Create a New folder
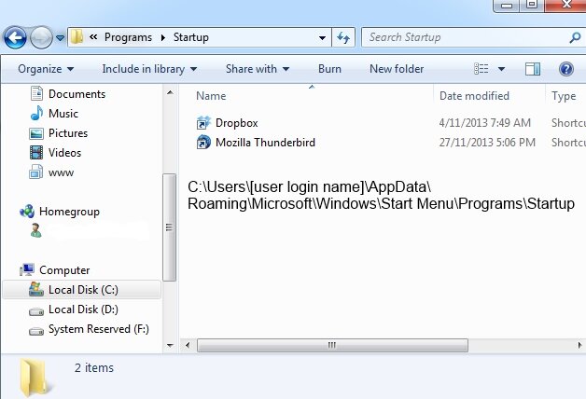Image resolution: width=586 pixels, height=399 pixels. coord(397,69)
